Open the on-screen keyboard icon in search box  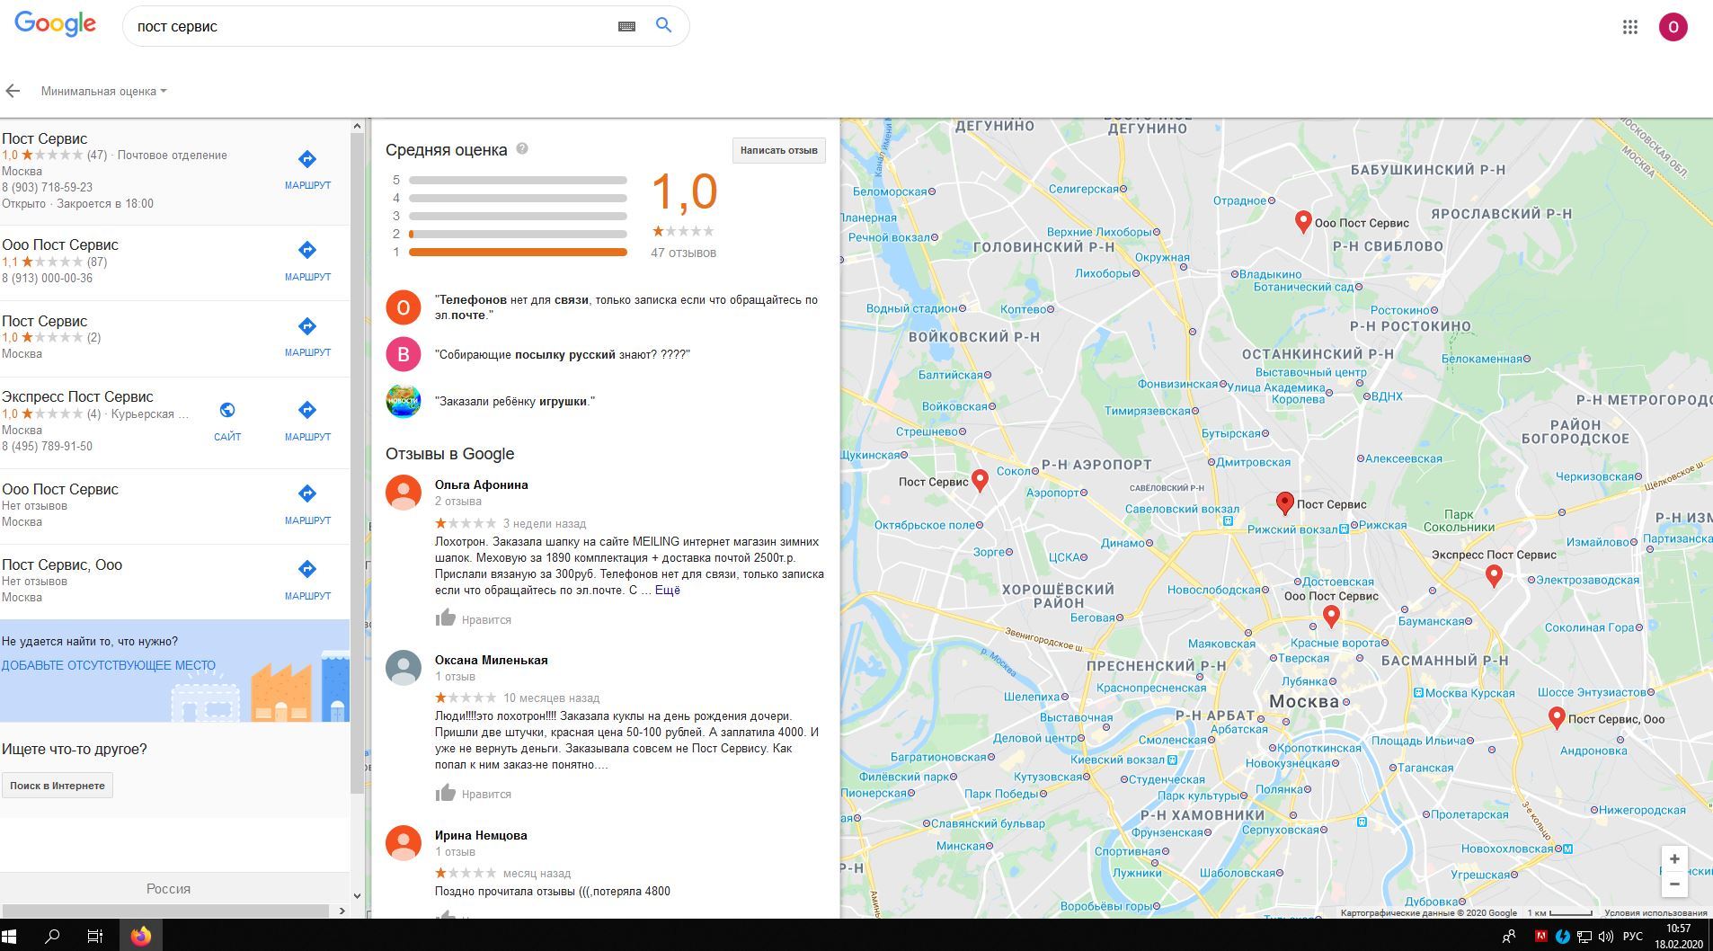(626, 26)
